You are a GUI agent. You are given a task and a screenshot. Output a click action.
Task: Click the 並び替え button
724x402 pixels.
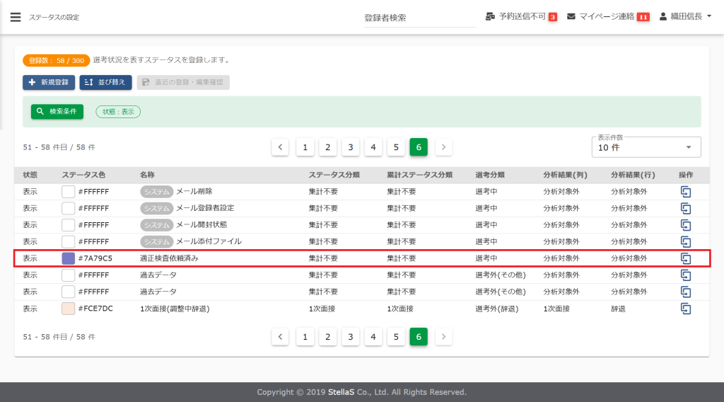105,82
